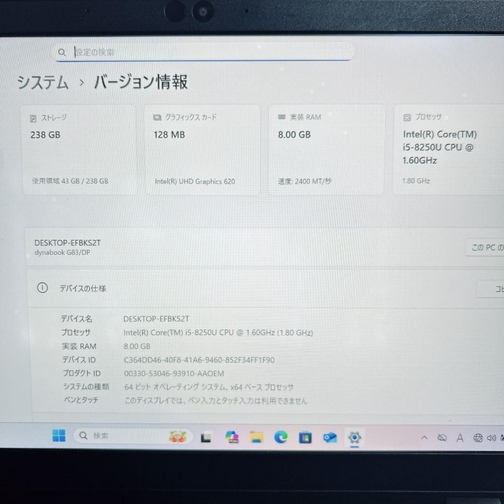The width and height of the screenshot is (504, 504).
Task: Click the info icon beside デバイスの仕様
Action: (42, 288)
